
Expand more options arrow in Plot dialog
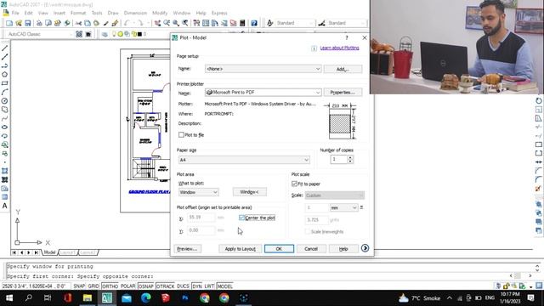click(x=365, y=248)
